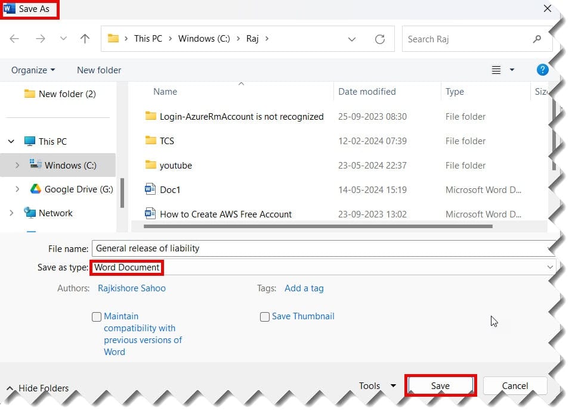The height and width of the screenshot is (414, 572).
Task: Click the search magnifier icon
Action: coord(537,39)
